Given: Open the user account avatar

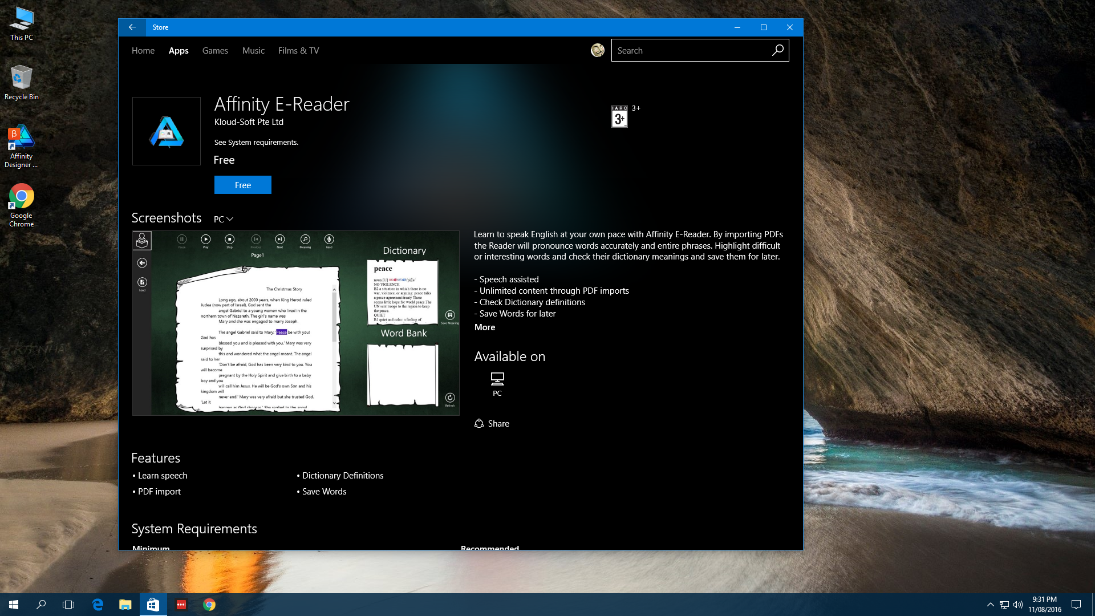Looking at the screenshot, I should [597, 50].
